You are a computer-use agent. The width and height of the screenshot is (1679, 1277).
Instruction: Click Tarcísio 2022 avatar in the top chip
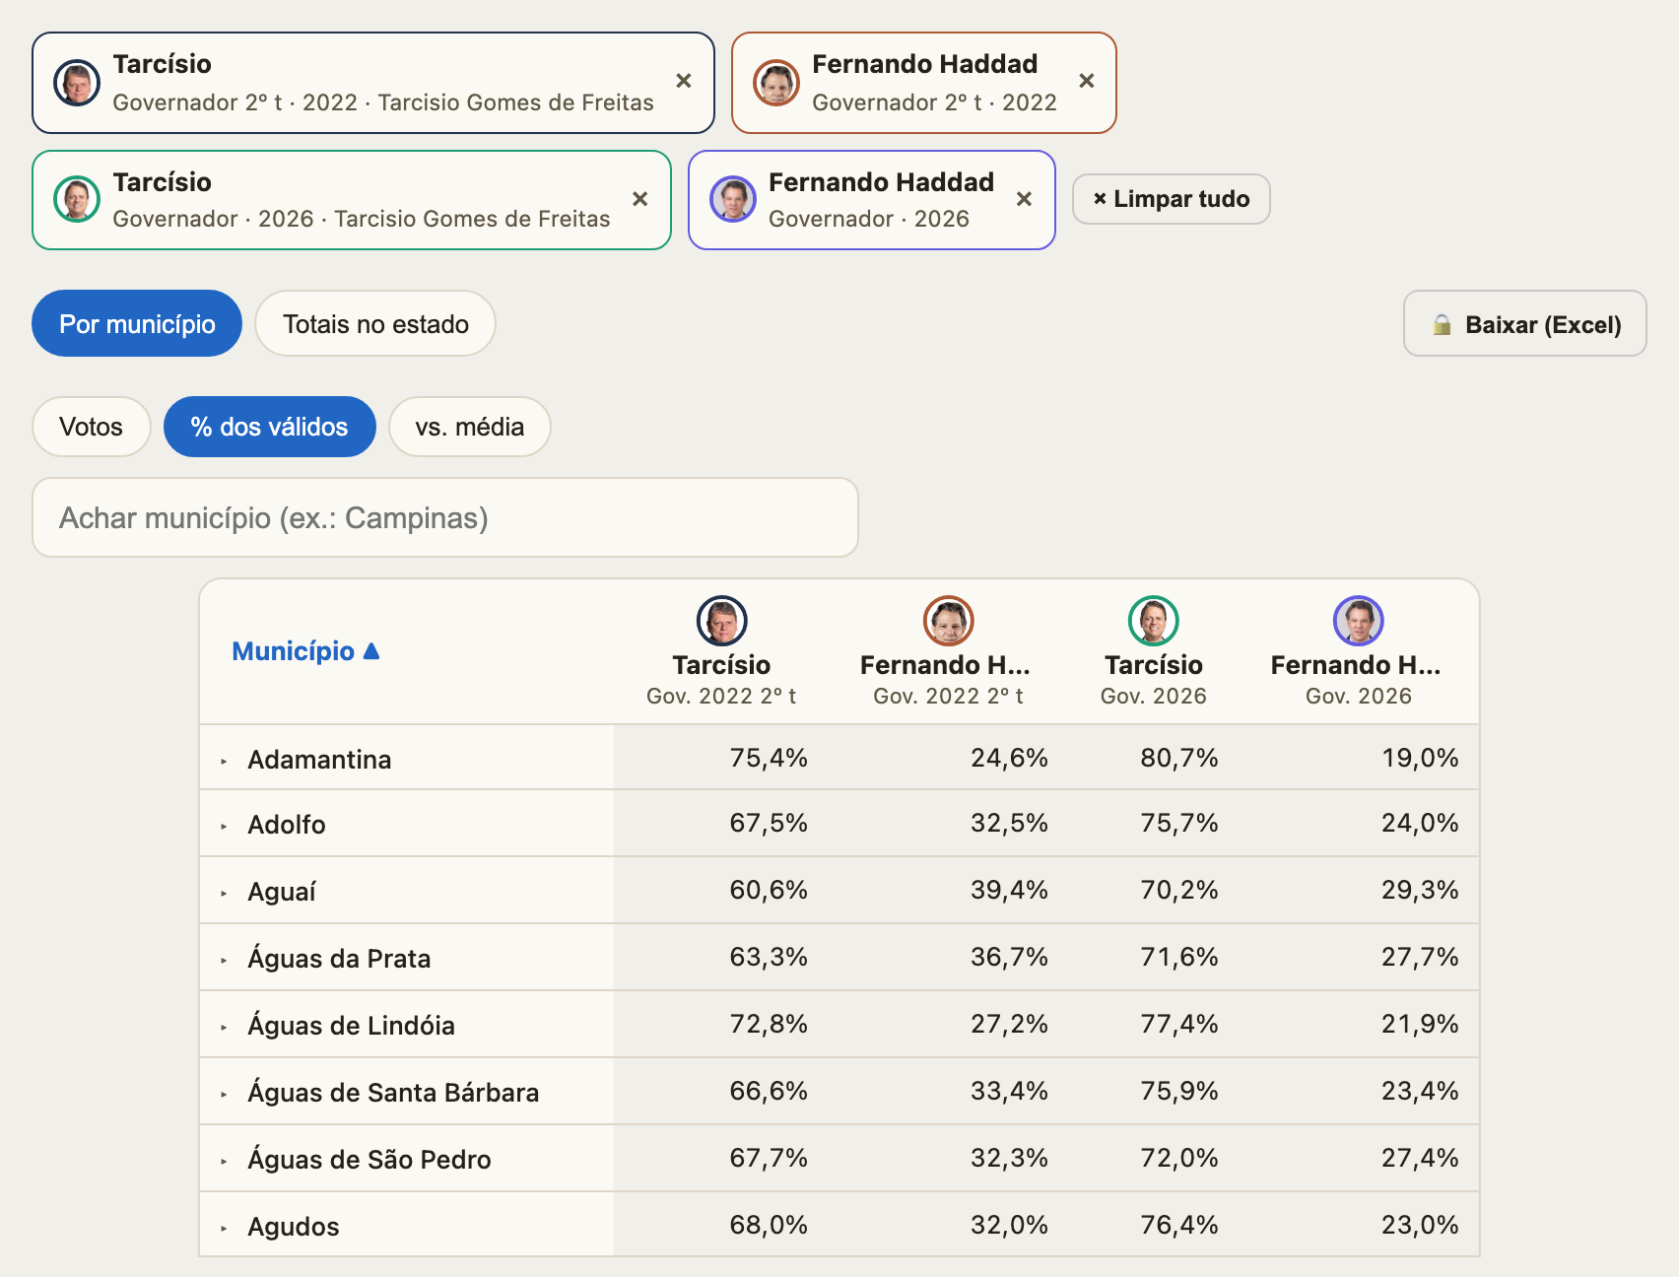tap(77, 83)
